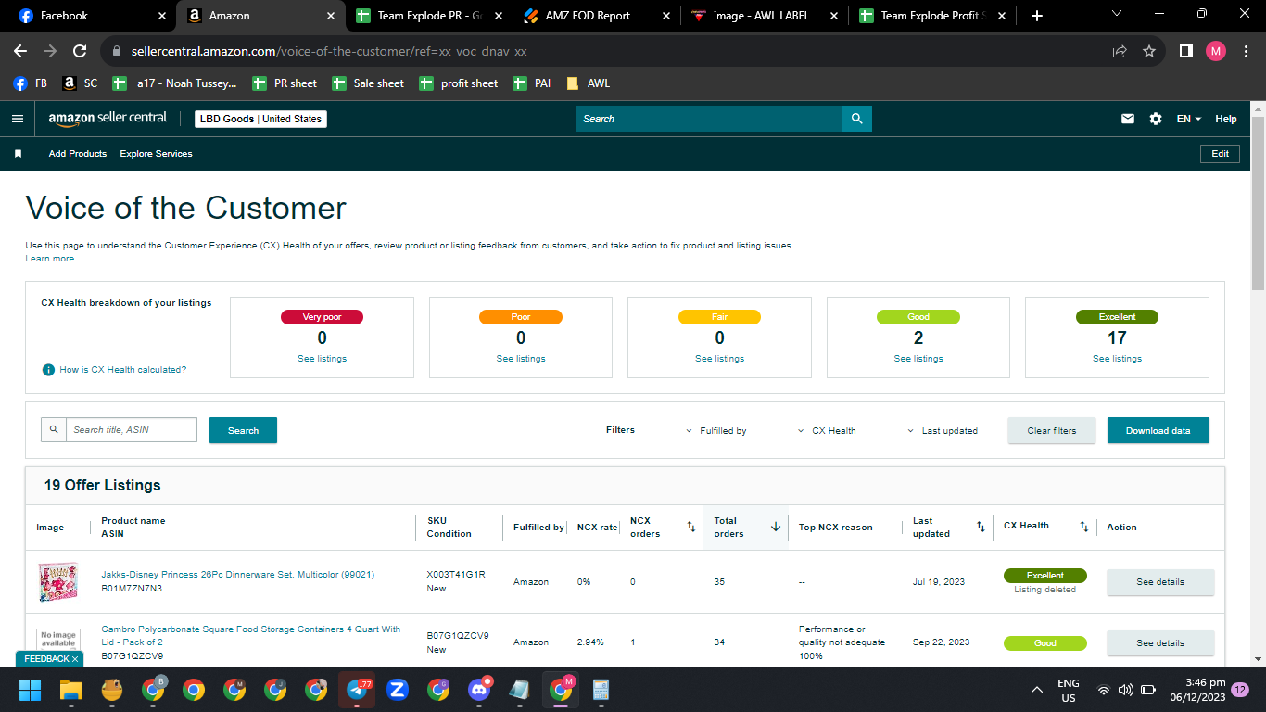Switch to the Team Explode PR tab
The image size is (1266, 712).
click(x=429, y=16)
